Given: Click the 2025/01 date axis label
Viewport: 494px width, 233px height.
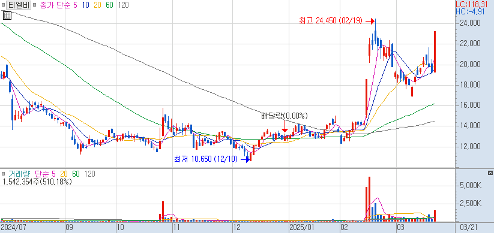Looking at the screenshot, I should coord(301,228).
